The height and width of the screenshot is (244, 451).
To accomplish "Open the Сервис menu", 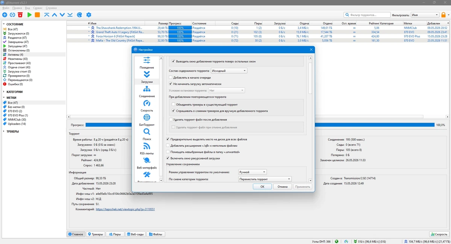I will click(38, 8).
